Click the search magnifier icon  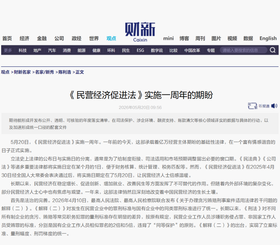click(x=272, y=50)
